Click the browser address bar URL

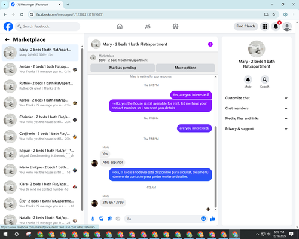[70, 14]
